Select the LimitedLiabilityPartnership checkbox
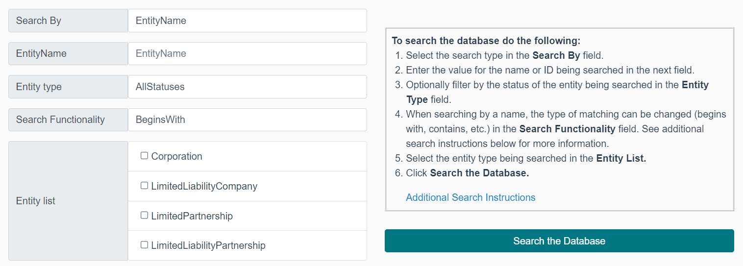The width and height of the screenshot is (743, 266). [x=144, y=245]
